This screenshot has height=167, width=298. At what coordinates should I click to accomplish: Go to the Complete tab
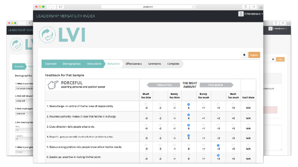173,64
